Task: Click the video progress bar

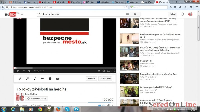Action: coord(62,68)
